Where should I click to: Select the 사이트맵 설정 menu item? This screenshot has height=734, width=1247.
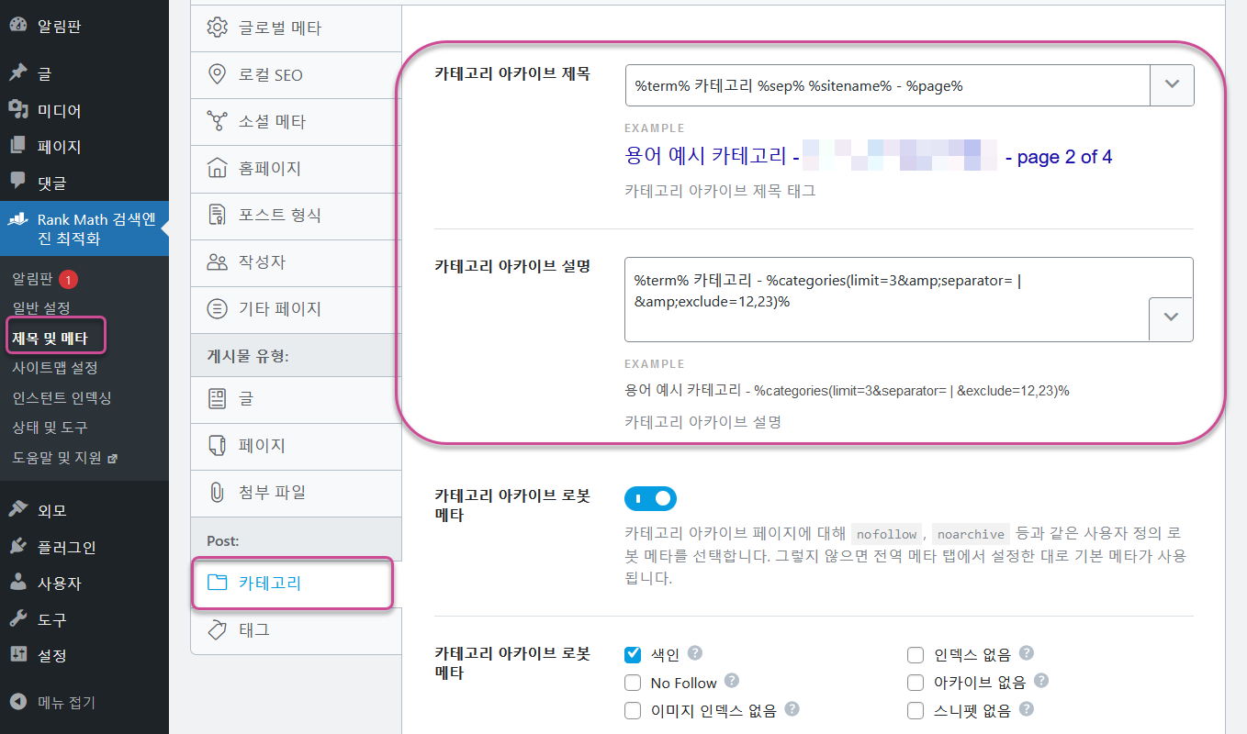[x=55, y=367]
